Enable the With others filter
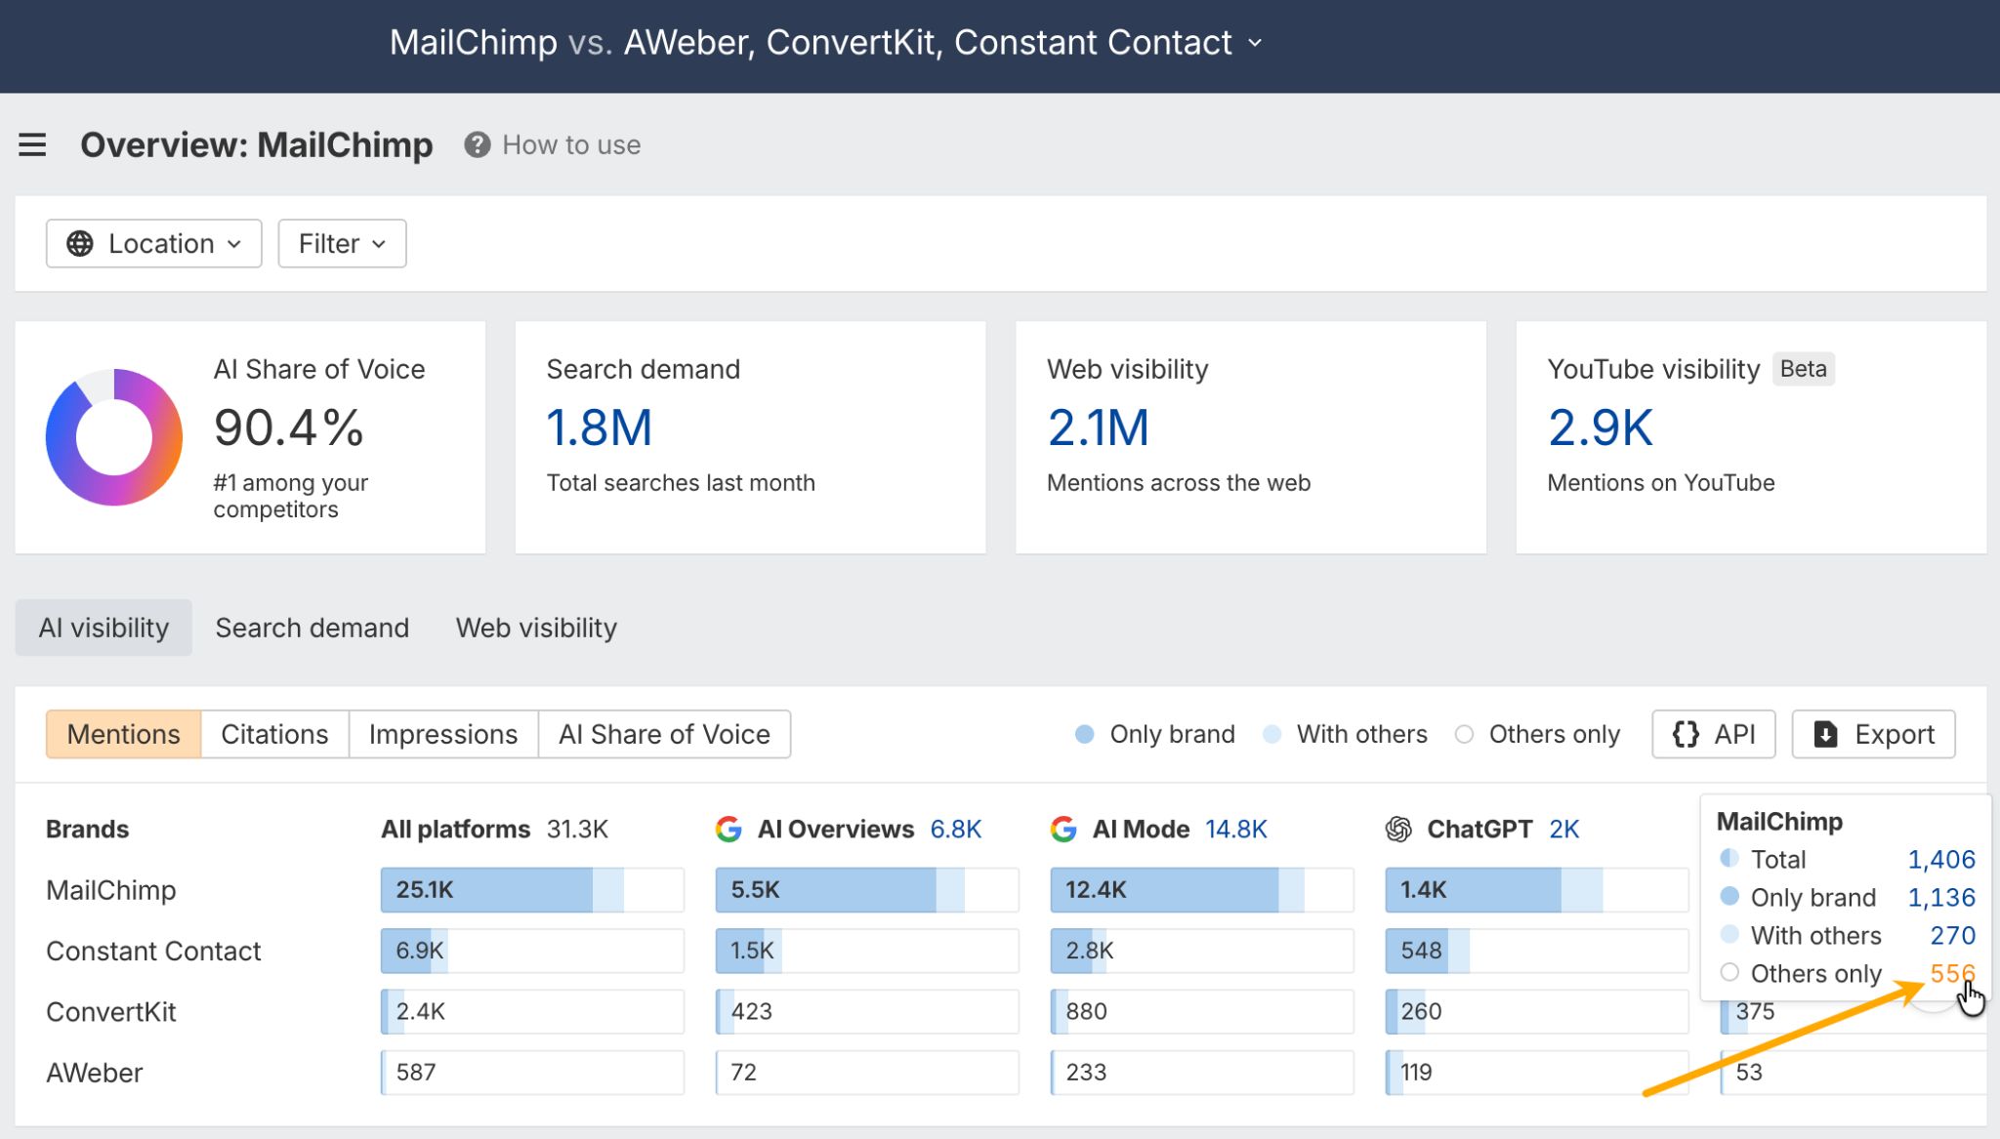 click(x=1344, y=734)
